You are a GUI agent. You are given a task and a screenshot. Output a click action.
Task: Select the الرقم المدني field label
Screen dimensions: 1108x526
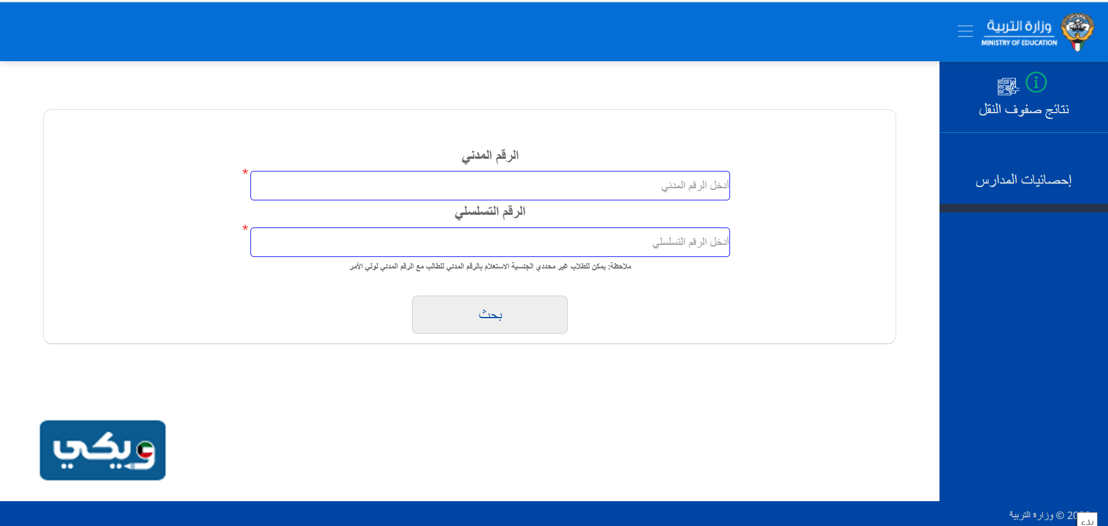tap(490, 155)
